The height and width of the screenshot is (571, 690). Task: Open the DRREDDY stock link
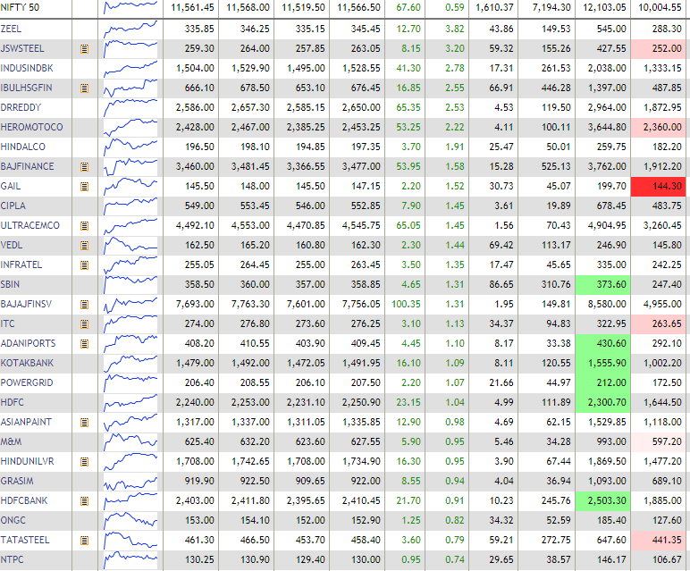click(20, 107)
